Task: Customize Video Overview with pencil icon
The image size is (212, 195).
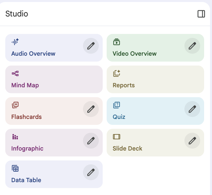Action: [192, 46]
